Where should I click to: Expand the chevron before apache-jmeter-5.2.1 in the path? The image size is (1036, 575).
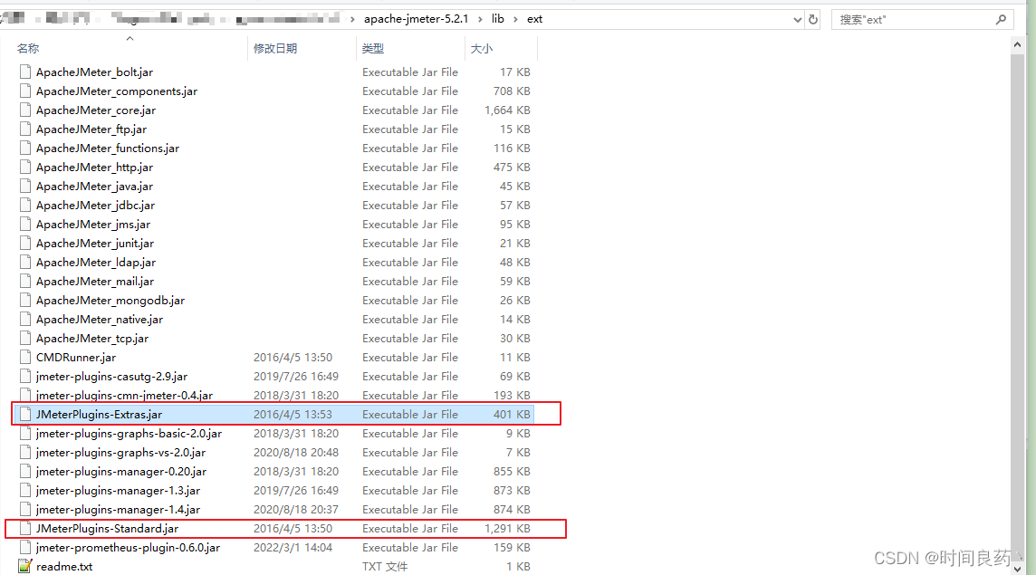pyautogui.click(x=352, y=19)
